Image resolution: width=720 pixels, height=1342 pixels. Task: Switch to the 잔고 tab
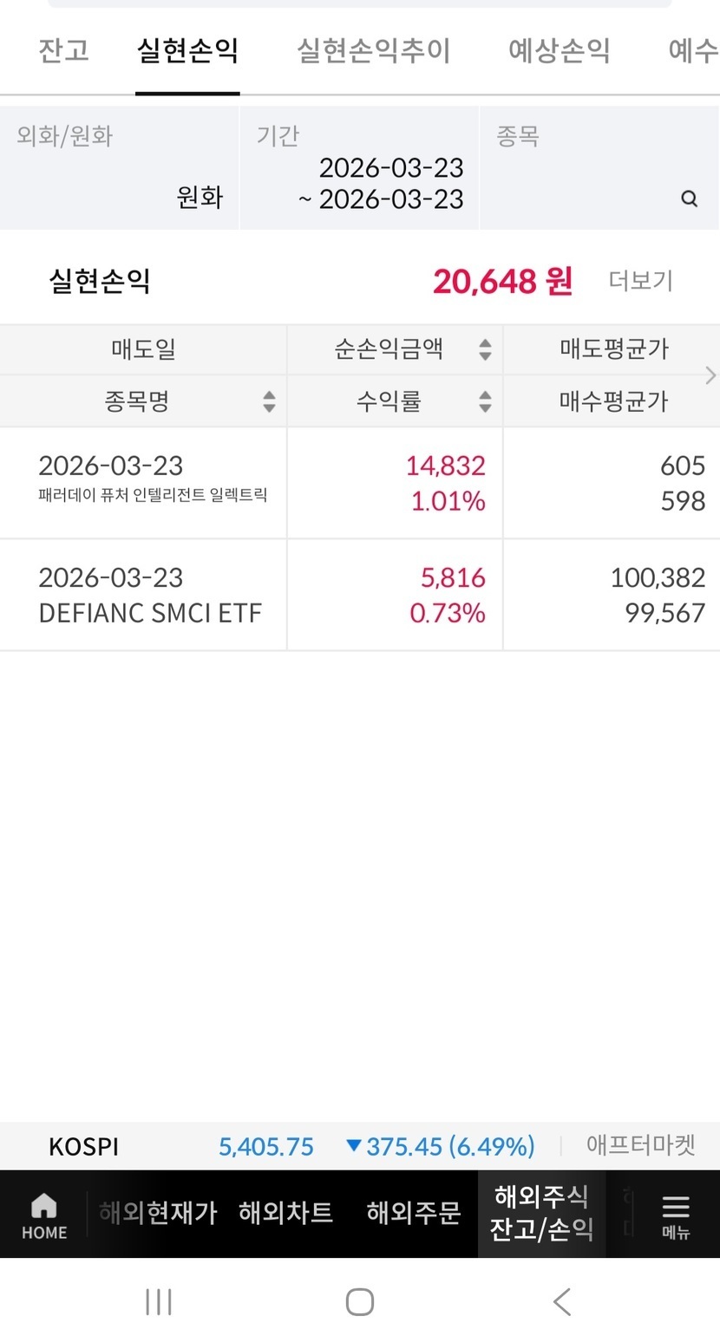63,50
